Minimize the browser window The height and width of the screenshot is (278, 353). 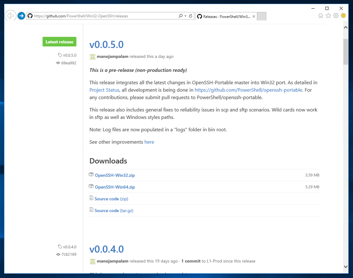pos(313,8)
